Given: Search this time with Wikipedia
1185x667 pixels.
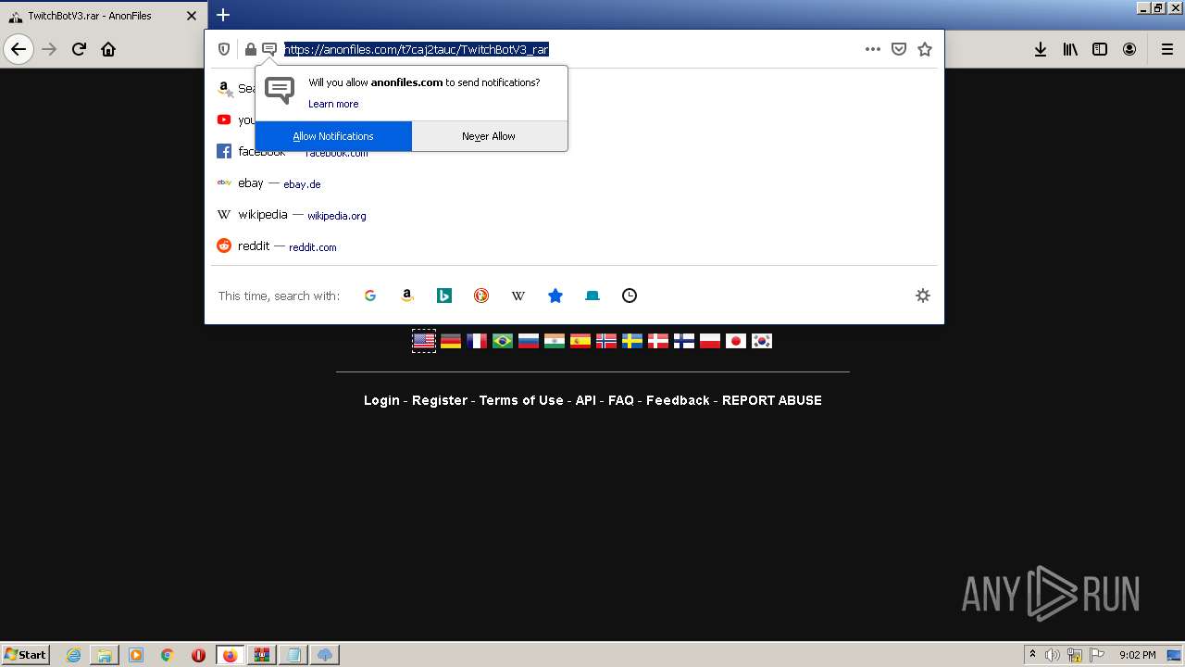Looking at the screenshot, I should tap(518, 296).
